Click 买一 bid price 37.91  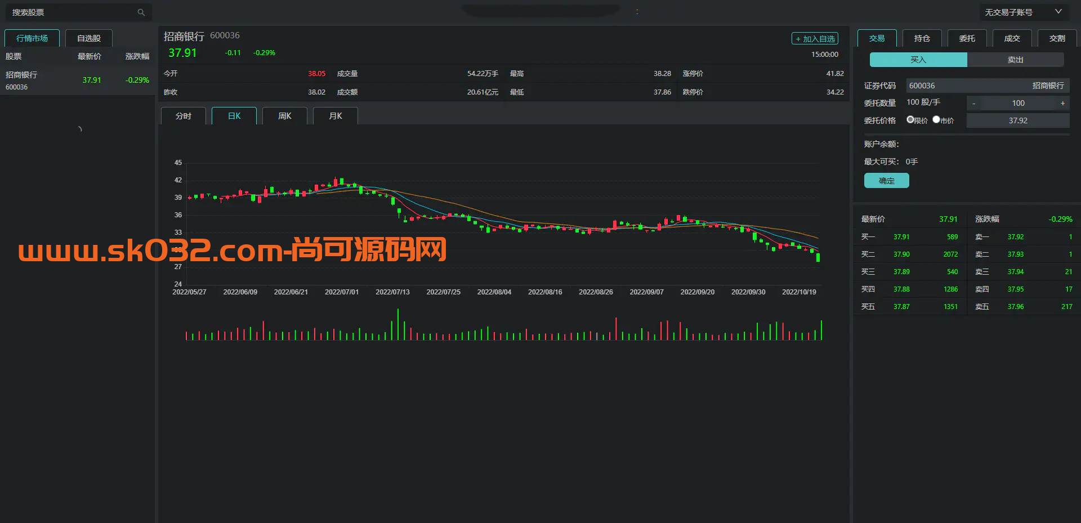(901, 237)
